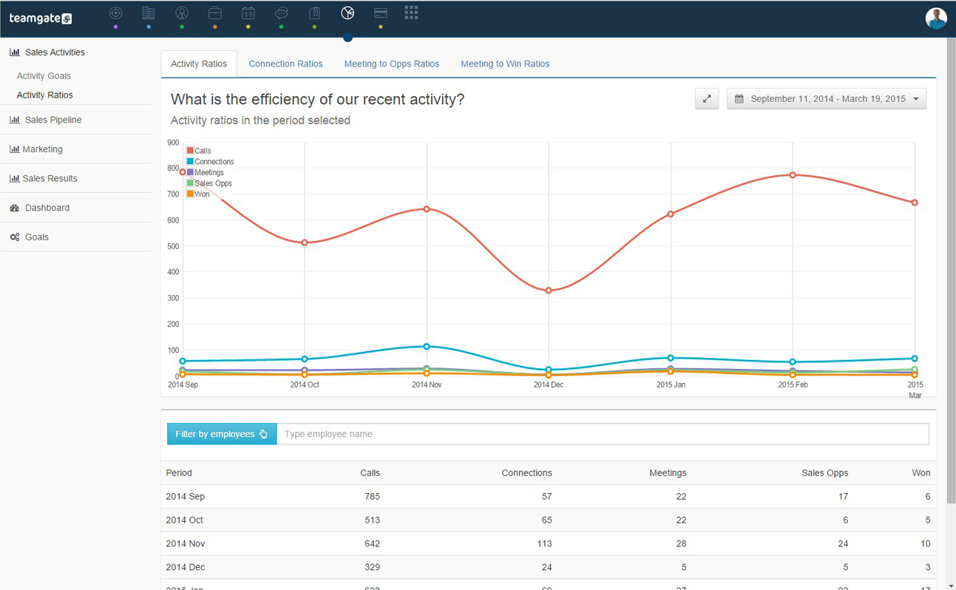This screenshot has width=956, height=590.
Task: Open the companies building icon
Action: 149,13
